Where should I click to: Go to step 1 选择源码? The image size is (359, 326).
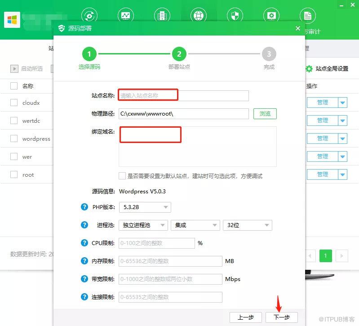(x=89, y=54)
